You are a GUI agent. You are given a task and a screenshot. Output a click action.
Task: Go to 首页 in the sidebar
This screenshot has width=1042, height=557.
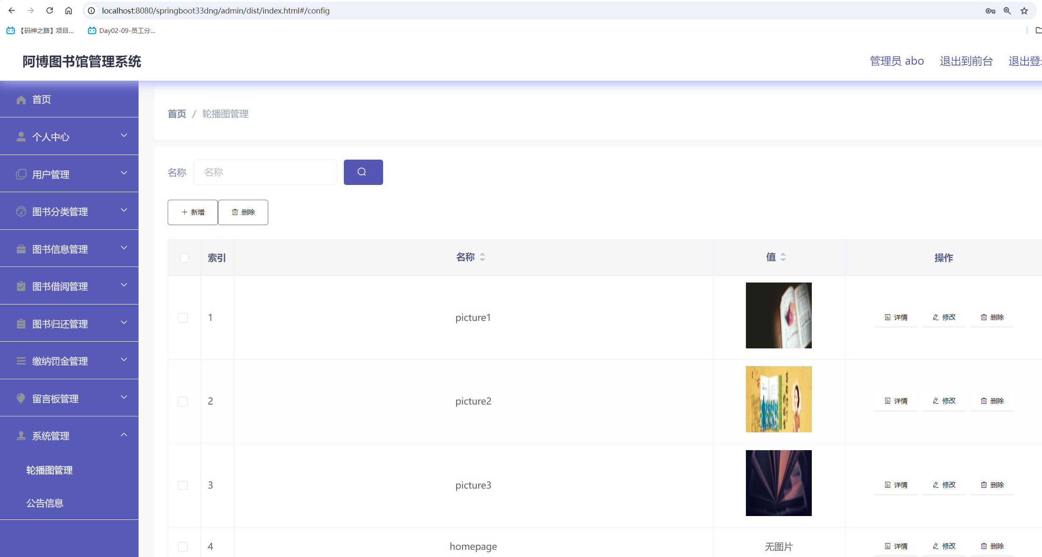point(41,99)
